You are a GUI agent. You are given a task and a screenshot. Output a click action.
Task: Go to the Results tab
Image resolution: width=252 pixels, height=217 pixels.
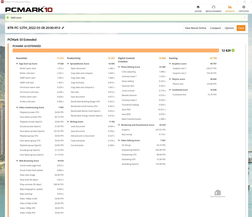[x=230, y=9]
